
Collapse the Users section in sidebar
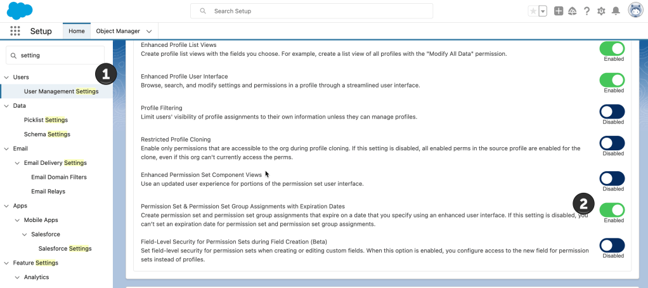(x=6, y=77)
